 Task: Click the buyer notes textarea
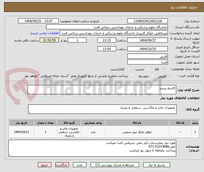pyautogui.click(x=92, y=148)
